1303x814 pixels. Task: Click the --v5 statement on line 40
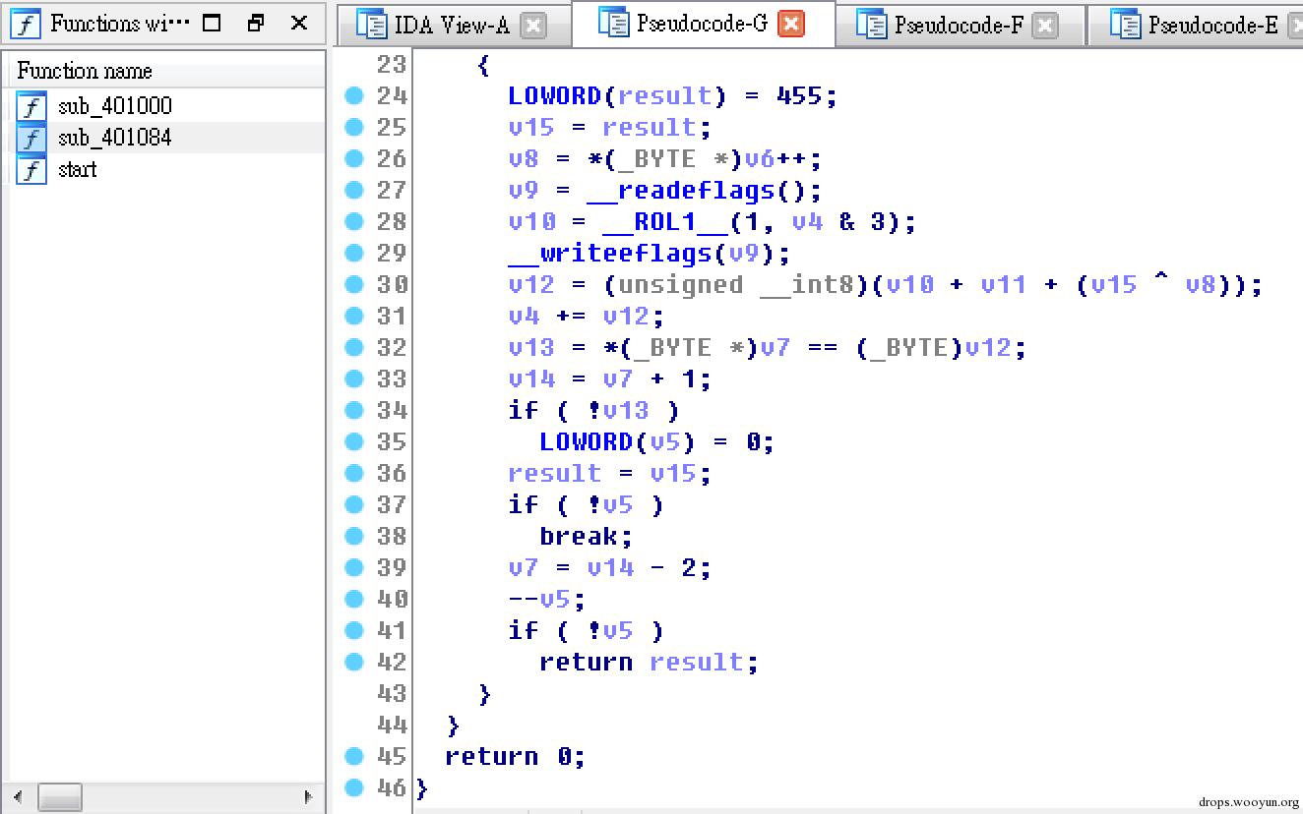click(547, 600)
